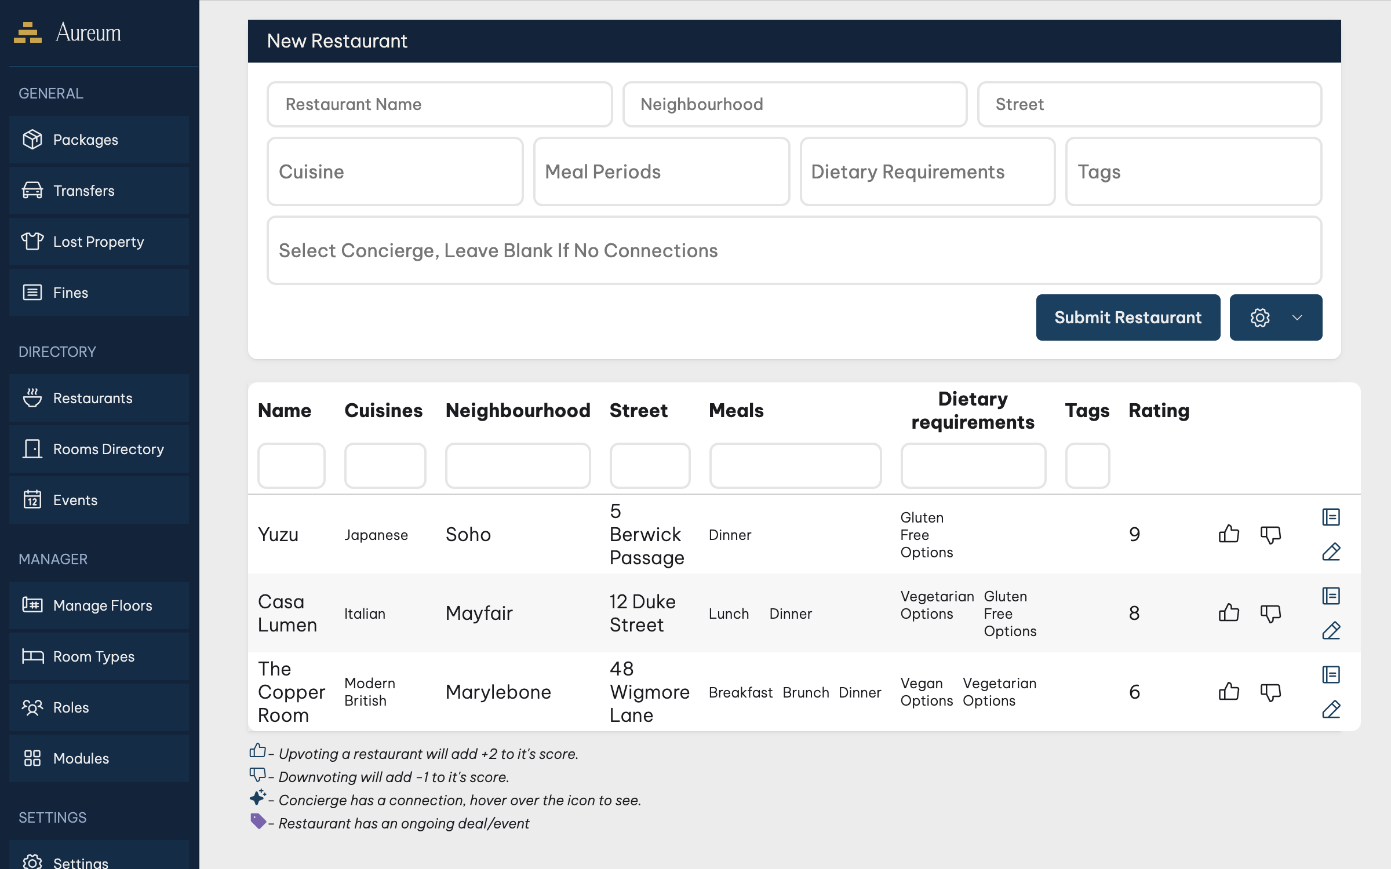The image size is (1391, 869).
Task: Click the Lunch meal tag for Casa Lumen
Action: [x=729, y=614]
